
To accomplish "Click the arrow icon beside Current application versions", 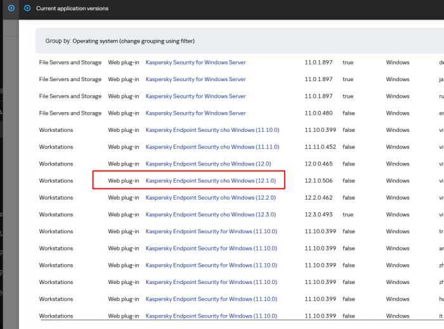I will pyautogui.click(x=27, y=8).
